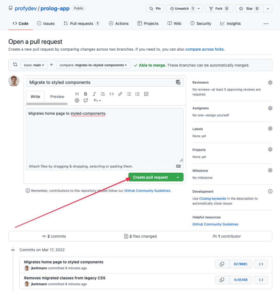The height and width of the screenshot is (295, 280).
Task: Open Unwatch notifications dropdown
Action: pyautogui.click(x=185, y=9)
